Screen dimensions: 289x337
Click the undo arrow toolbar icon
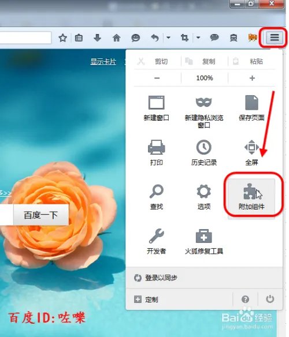coord(155,38)
